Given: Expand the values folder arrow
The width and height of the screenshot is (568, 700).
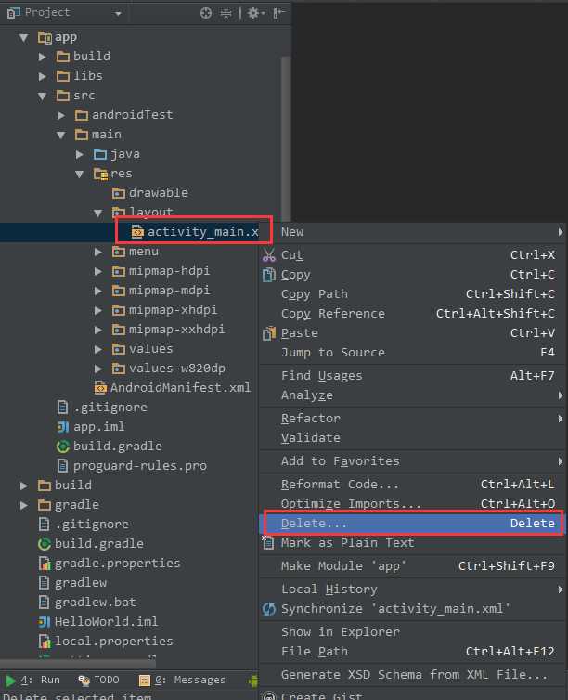Looking at the screenshot, I should click(99, 349).
